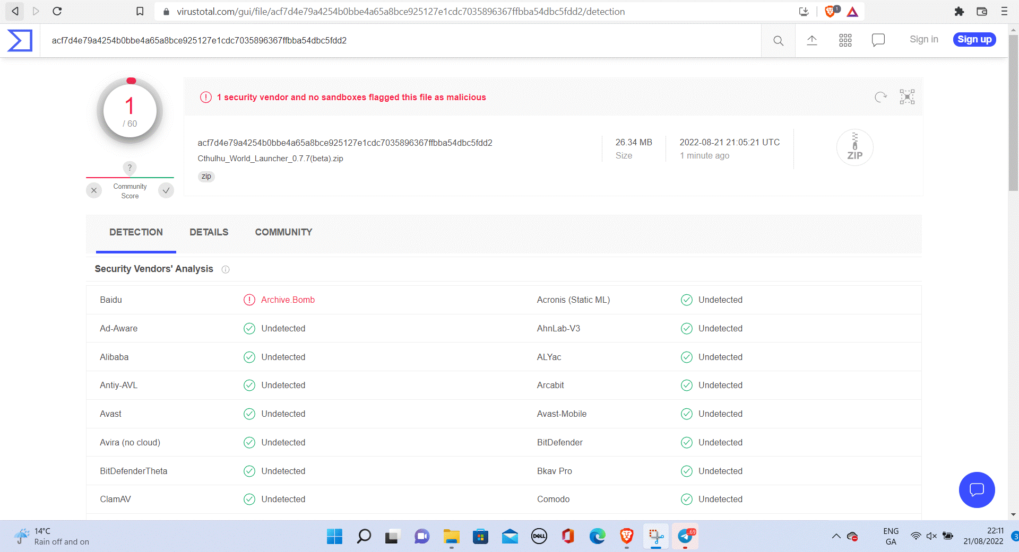This screenshot has width=1019, height=552.
Task: Click the Sign up button
Action: [x=974, y=39]
